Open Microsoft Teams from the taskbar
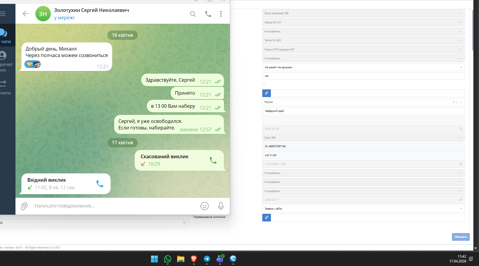The width and height of the screenshot is (479, 266). (220, 259)
